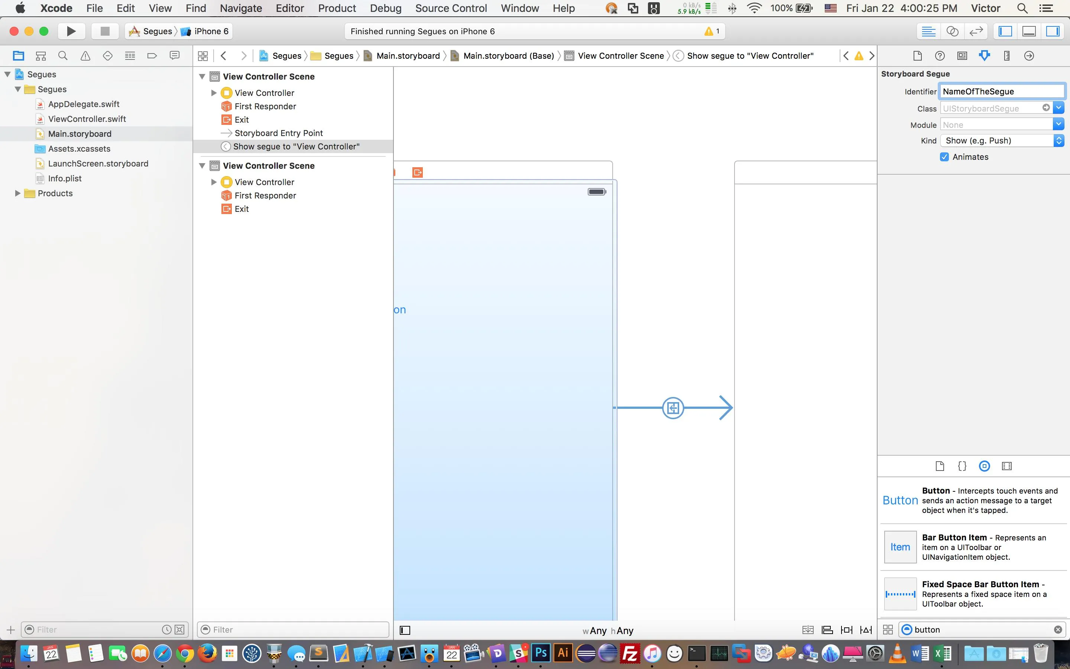This screenshot has height=669, width=1070.
Task: Show the Connections inspector
Action: point(1029,56)
